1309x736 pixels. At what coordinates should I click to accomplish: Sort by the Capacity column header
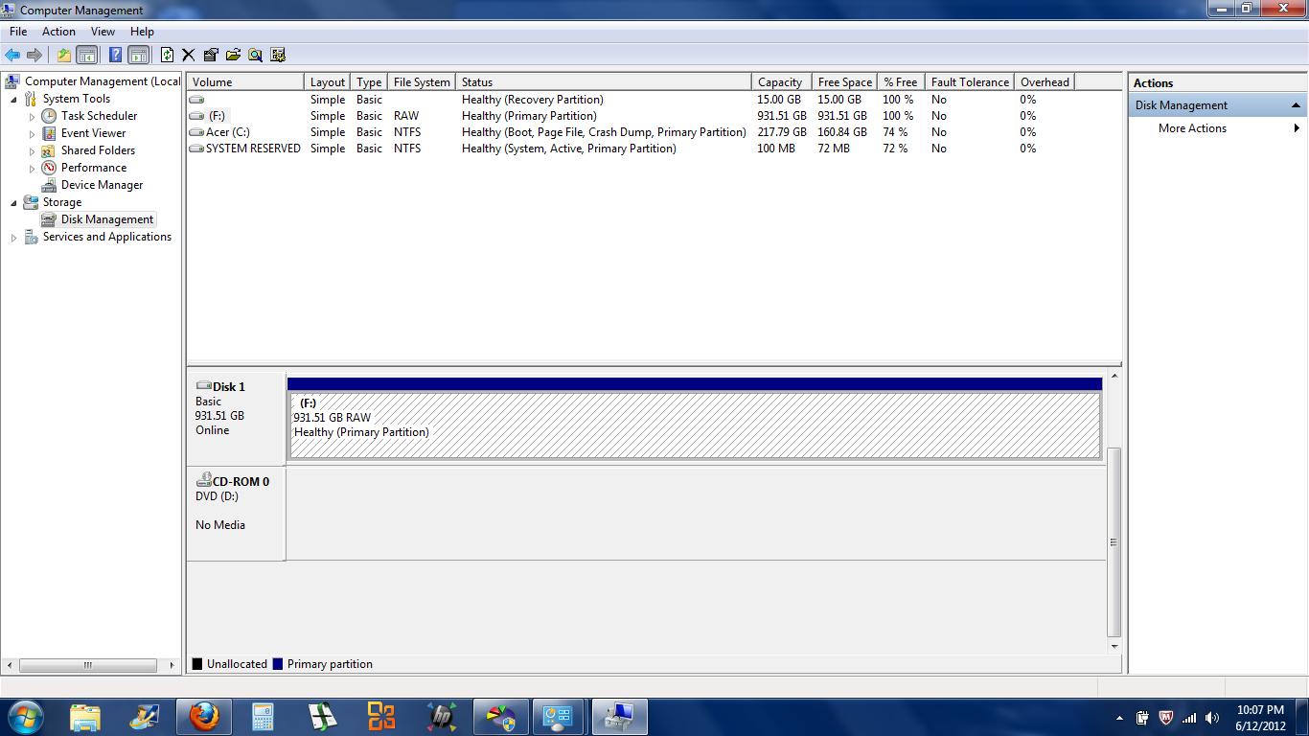click(782, 82)
